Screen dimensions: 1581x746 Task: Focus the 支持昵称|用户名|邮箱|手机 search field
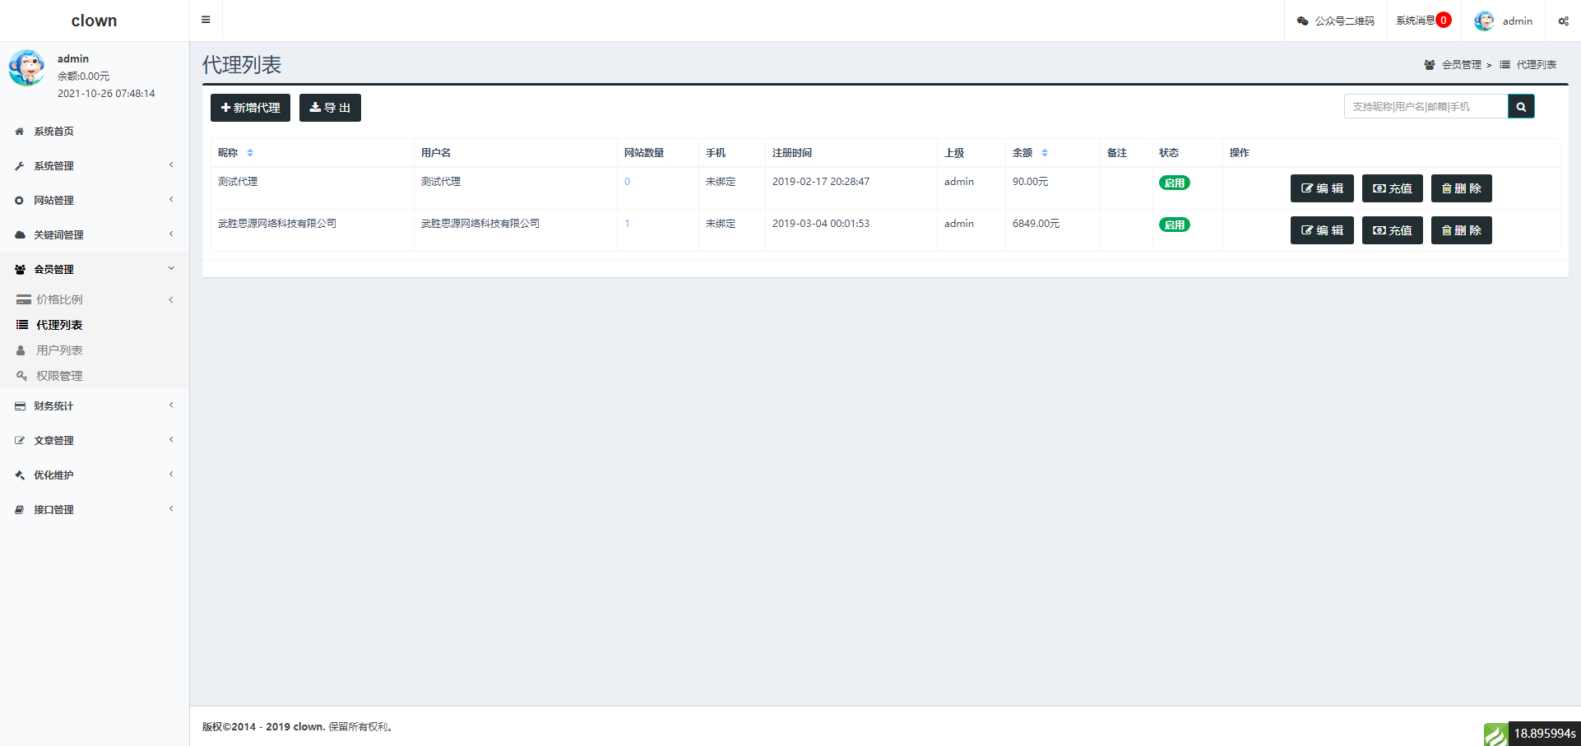click(1426, 106)
